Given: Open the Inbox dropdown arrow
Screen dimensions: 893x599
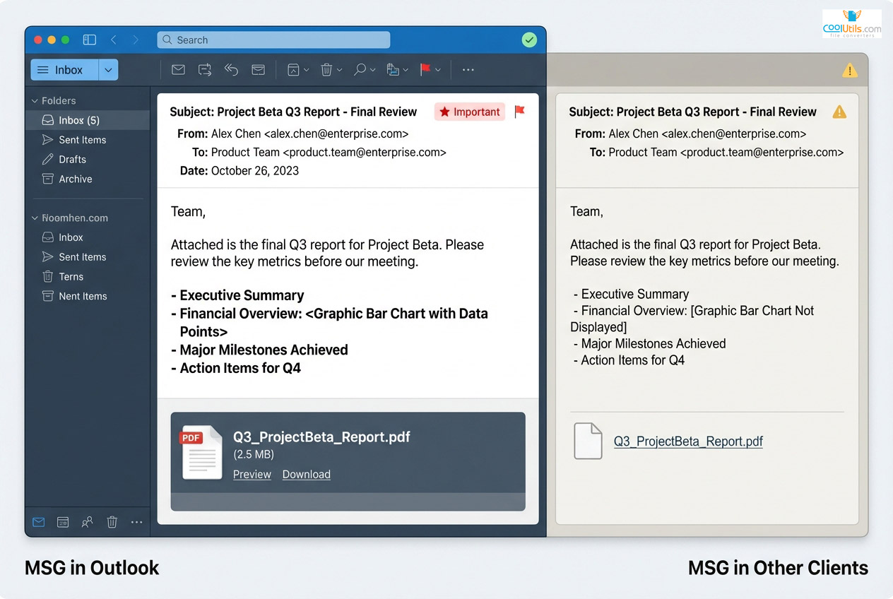Looking at the screenshot, I should [x=108, y=70].
